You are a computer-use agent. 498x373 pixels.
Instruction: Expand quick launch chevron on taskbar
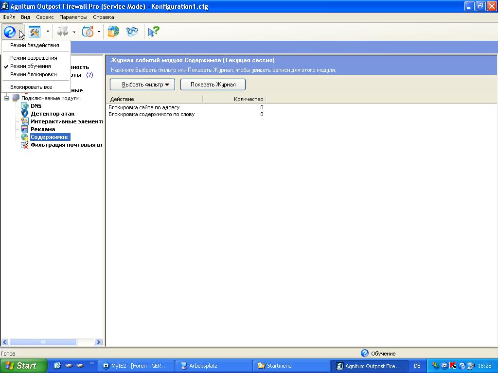tap(92, 363)
